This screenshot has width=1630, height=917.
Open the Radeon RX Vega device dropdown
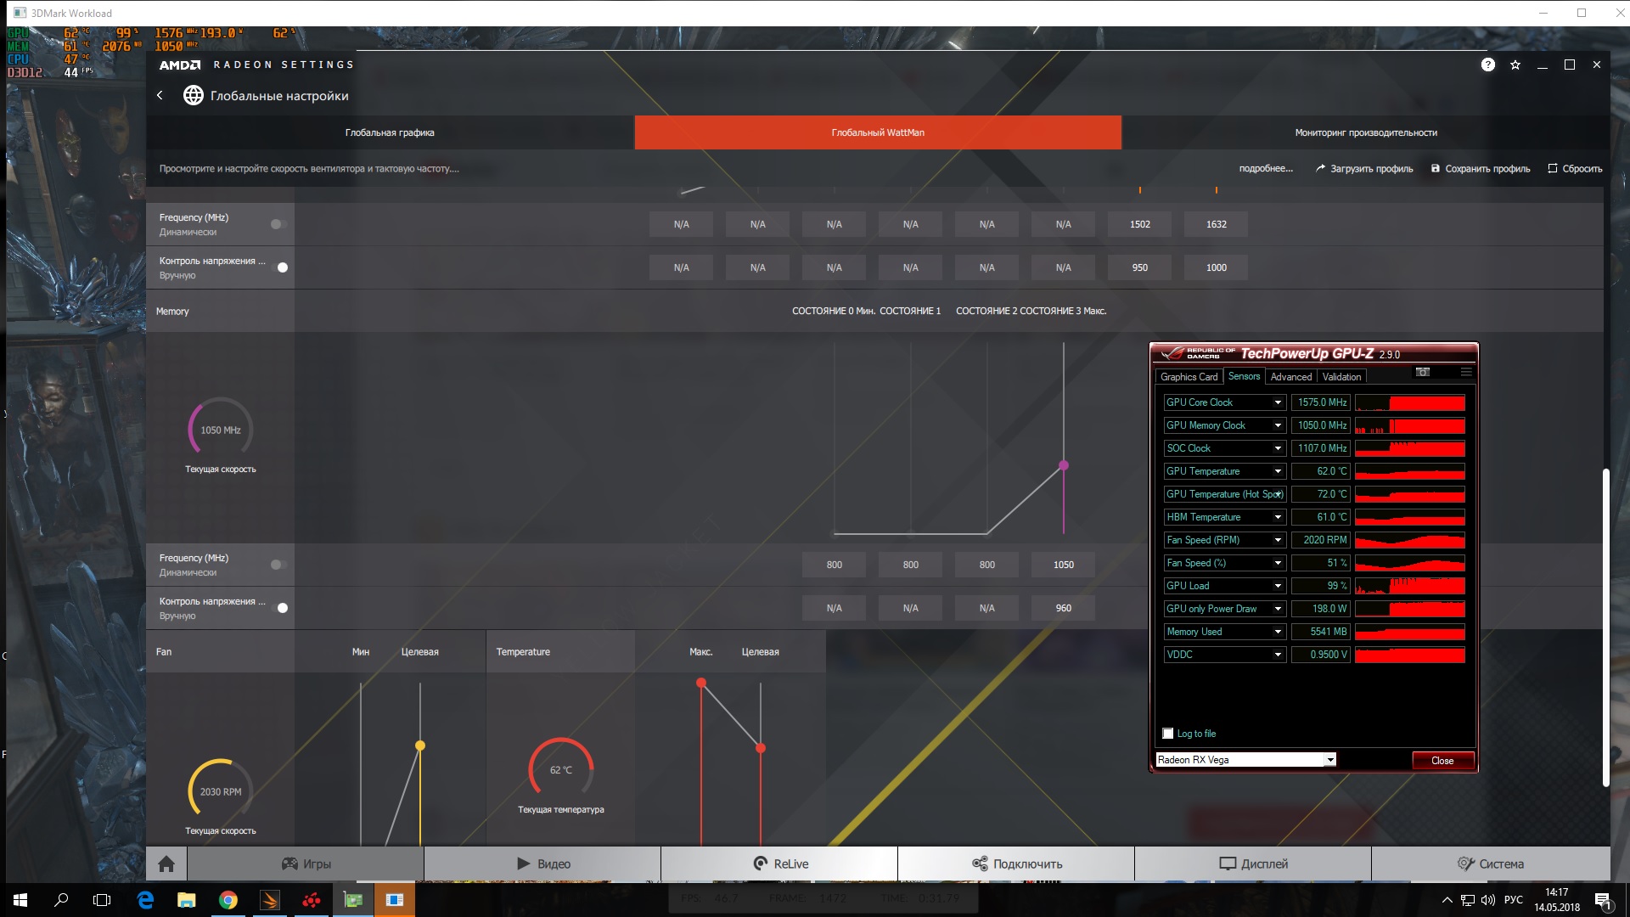[1329, 760]
